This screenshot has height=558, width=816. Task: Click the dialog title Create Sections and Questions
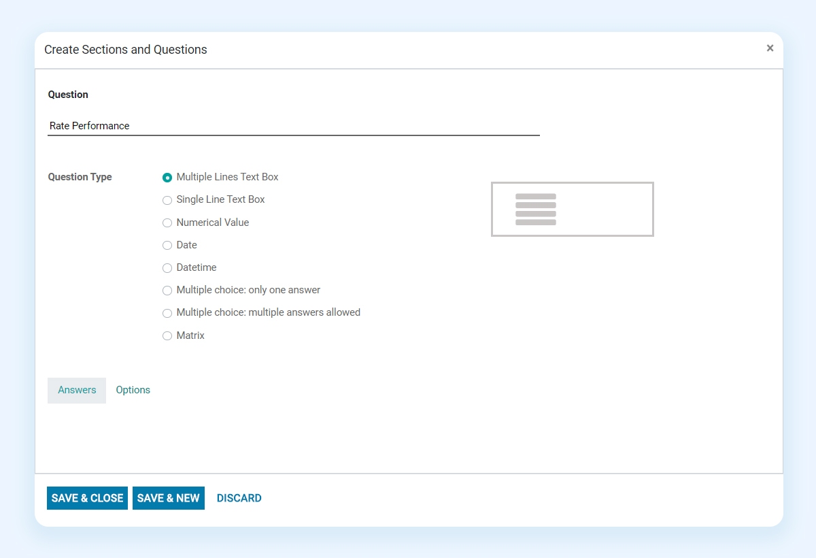coord(126,50)
